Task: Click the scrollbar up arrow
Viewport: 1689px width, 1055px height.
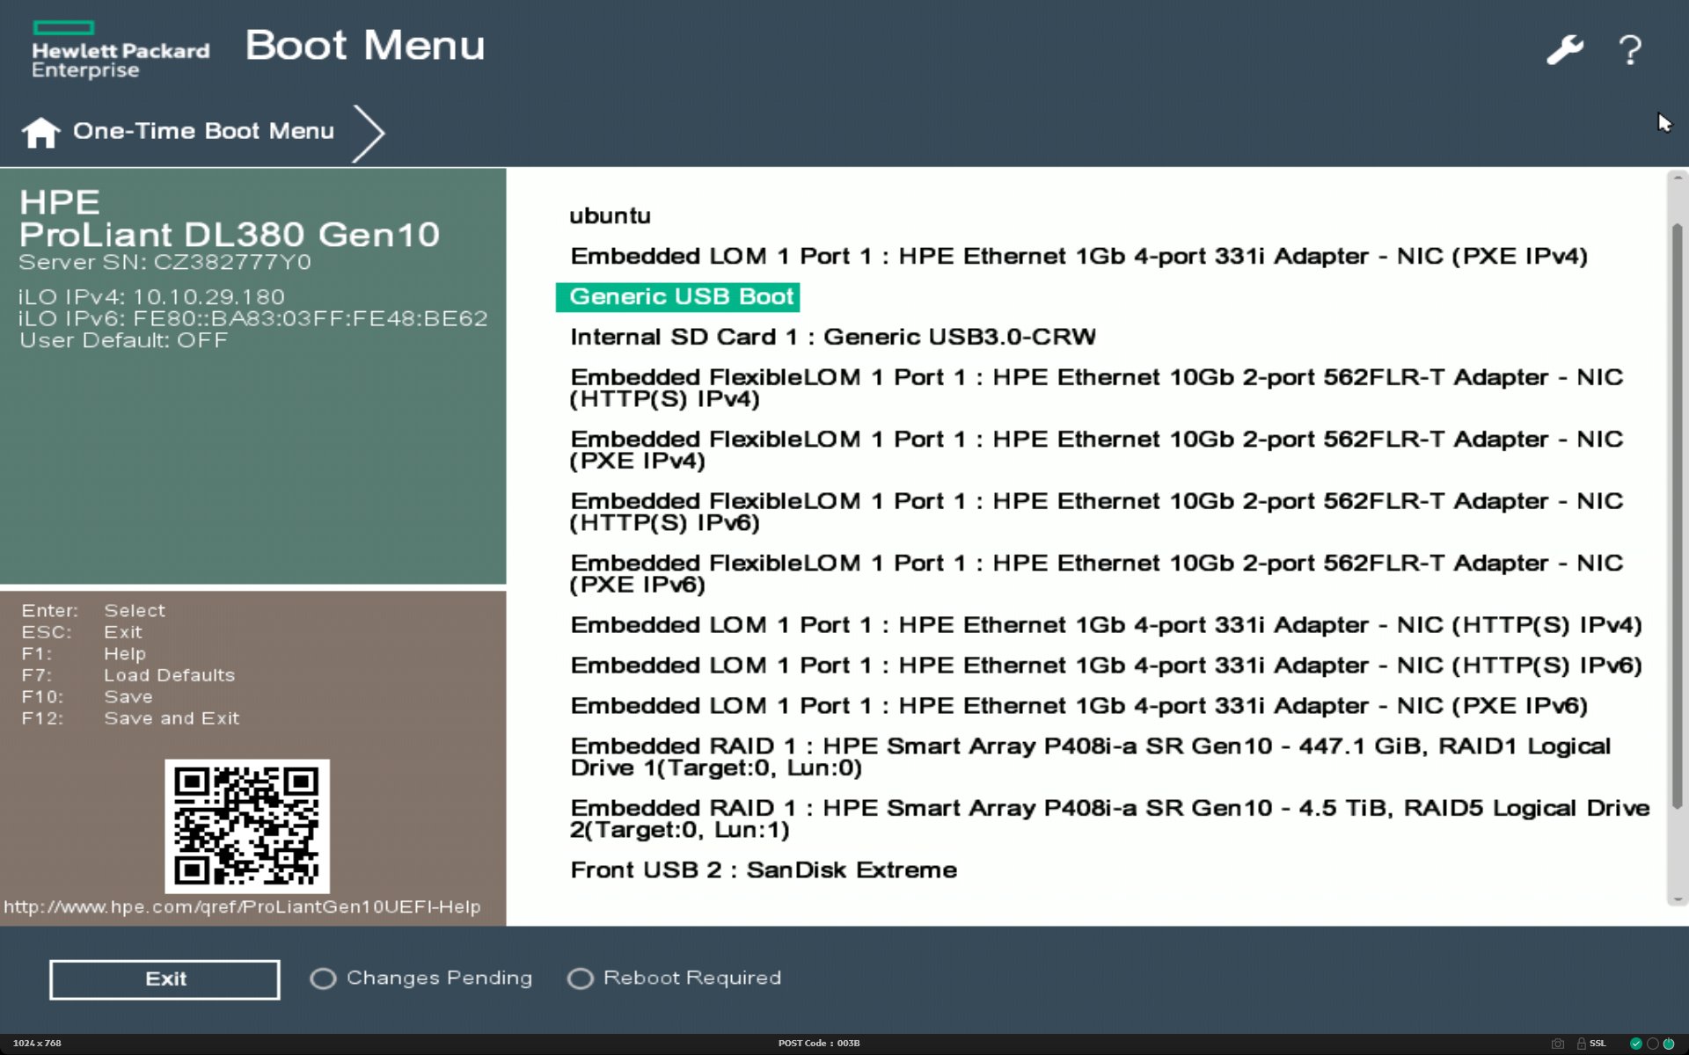Action: click(1677, 178)
